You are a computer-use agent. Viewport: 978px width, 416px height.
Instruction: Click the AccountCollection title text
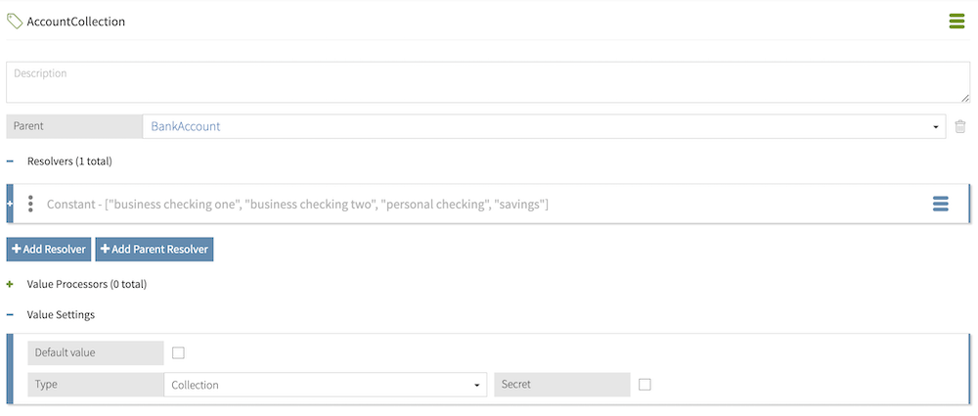75,21
